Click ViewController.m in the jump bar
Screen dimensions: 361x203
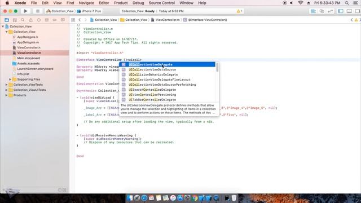165,20
